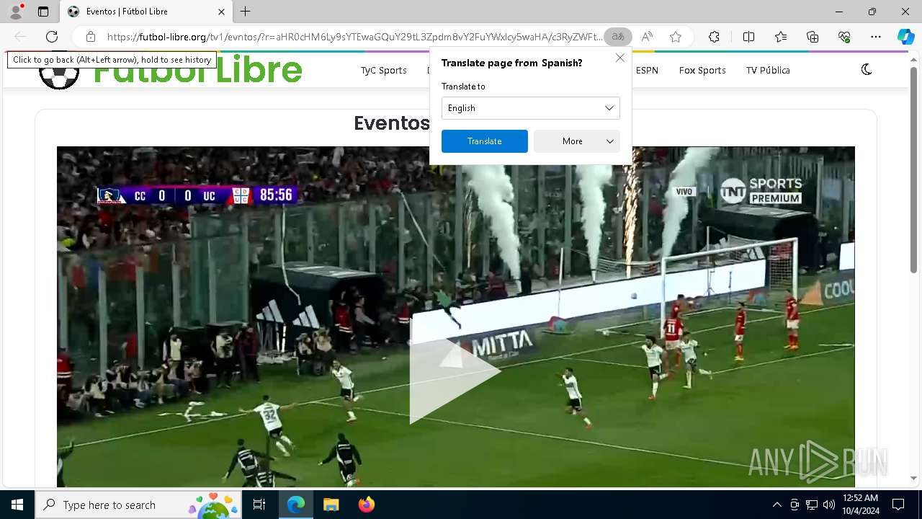Open File Explorer from taskbar
922x519 pixels.
point(331,505)
